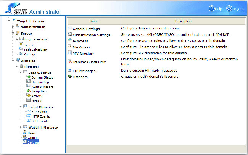Collapse the Wing FTP Server root node
The height and width of the screenshot is (155, 248).
pos(9,21)
